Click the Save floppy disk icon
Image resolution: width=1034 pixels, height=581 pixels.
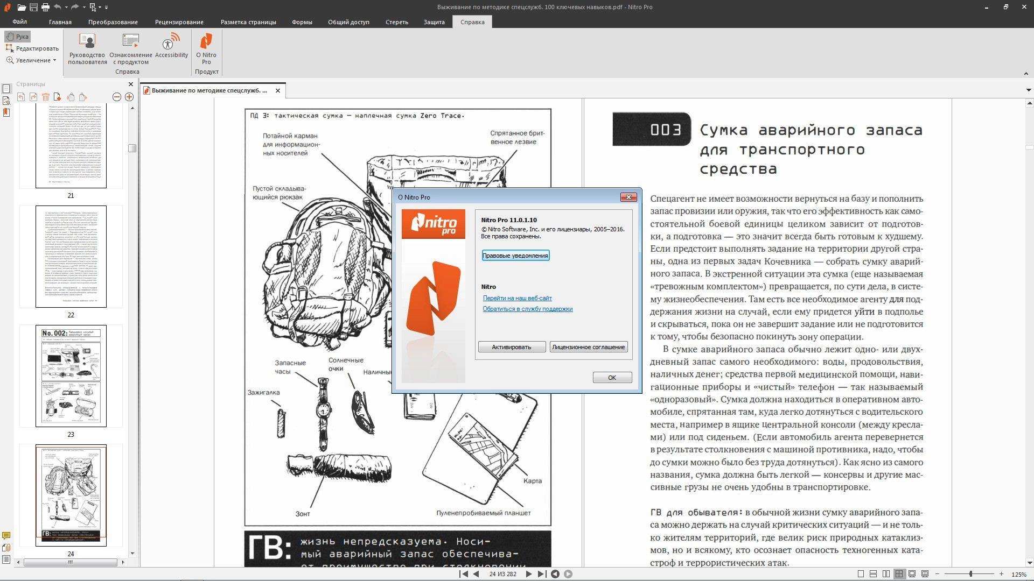click(33, 7)
